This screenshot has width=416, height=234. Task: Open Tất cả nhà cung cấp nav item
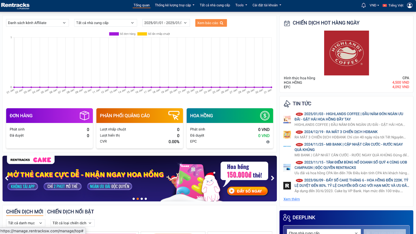(215, 5)
